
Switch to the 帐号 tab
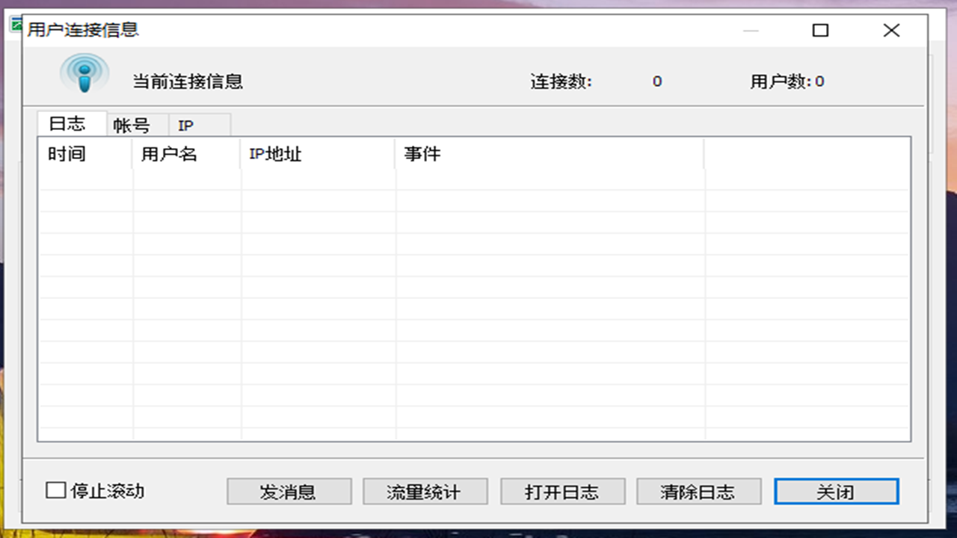pos(136,124)
